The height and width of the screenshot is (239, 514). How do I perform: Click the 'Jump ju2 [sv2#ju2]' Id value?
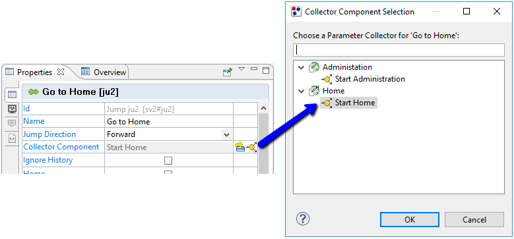[141, 109]
